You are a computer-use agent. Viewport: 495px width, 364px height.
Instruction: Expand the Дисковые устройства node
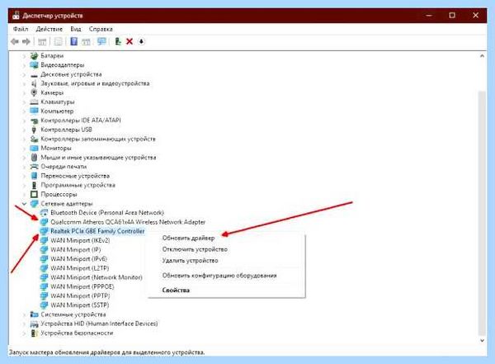pyautogui.click(x=24, y=74)
